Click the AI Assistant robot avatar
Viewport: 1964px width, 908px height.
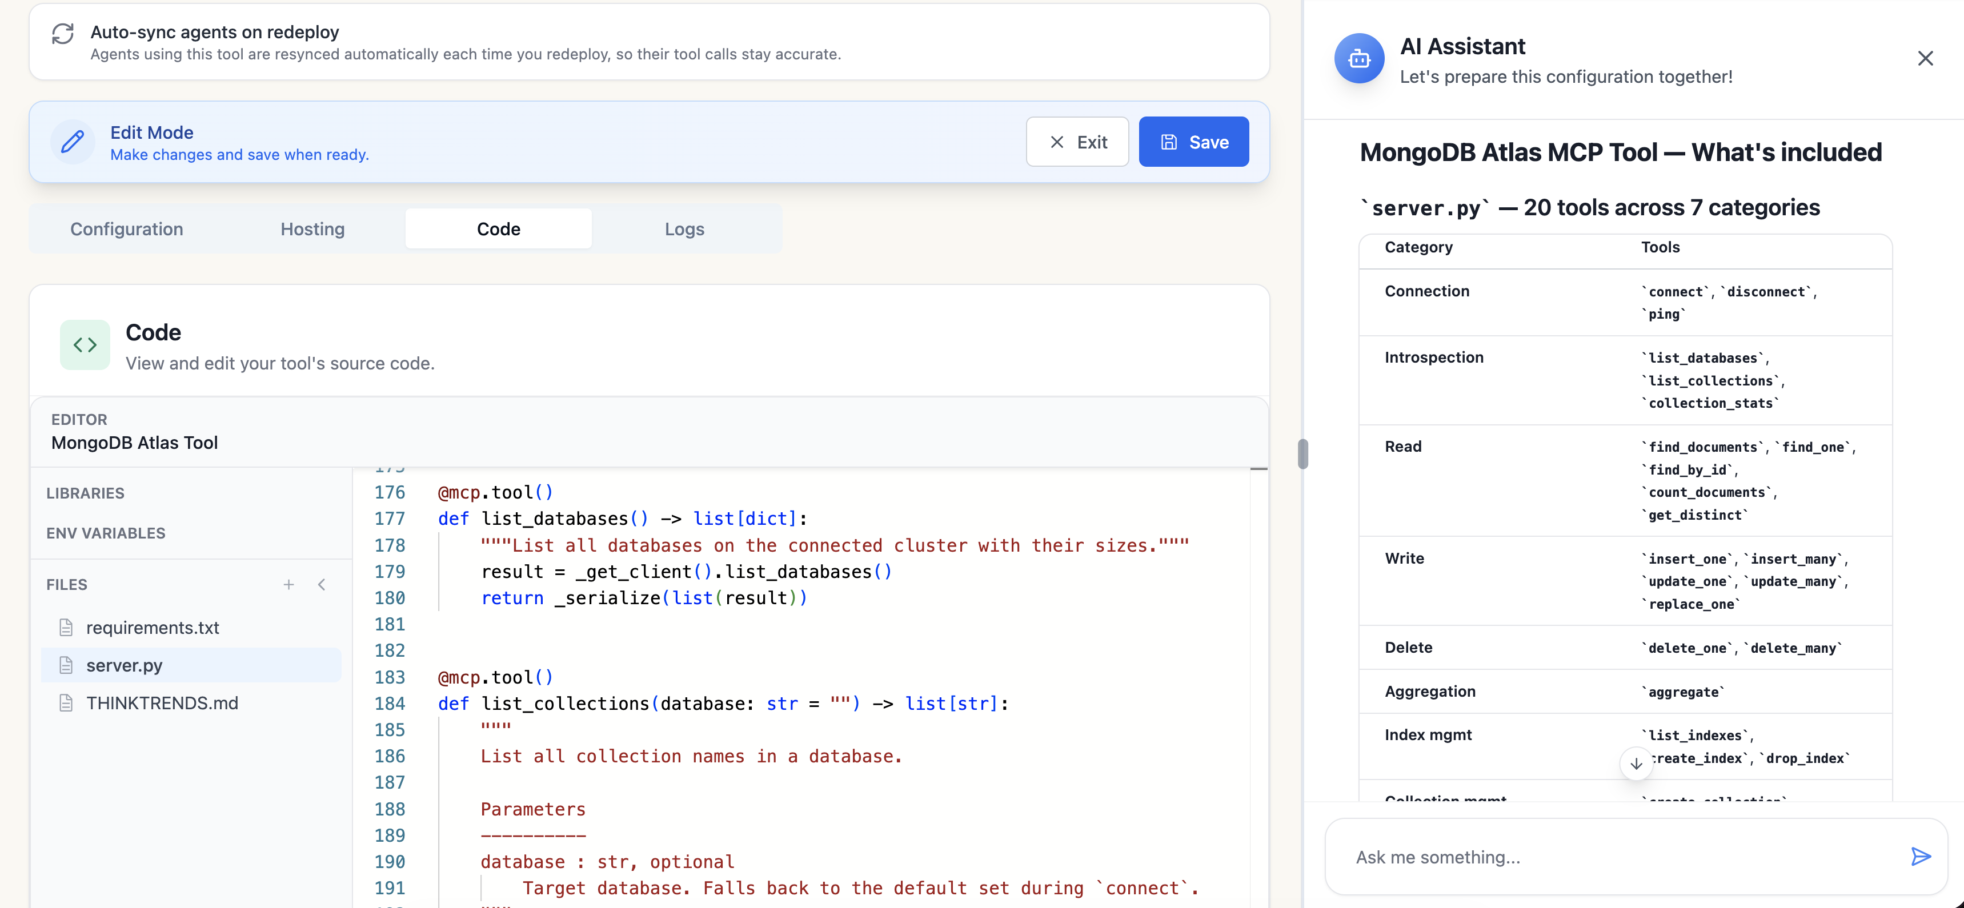[1358, 59]
